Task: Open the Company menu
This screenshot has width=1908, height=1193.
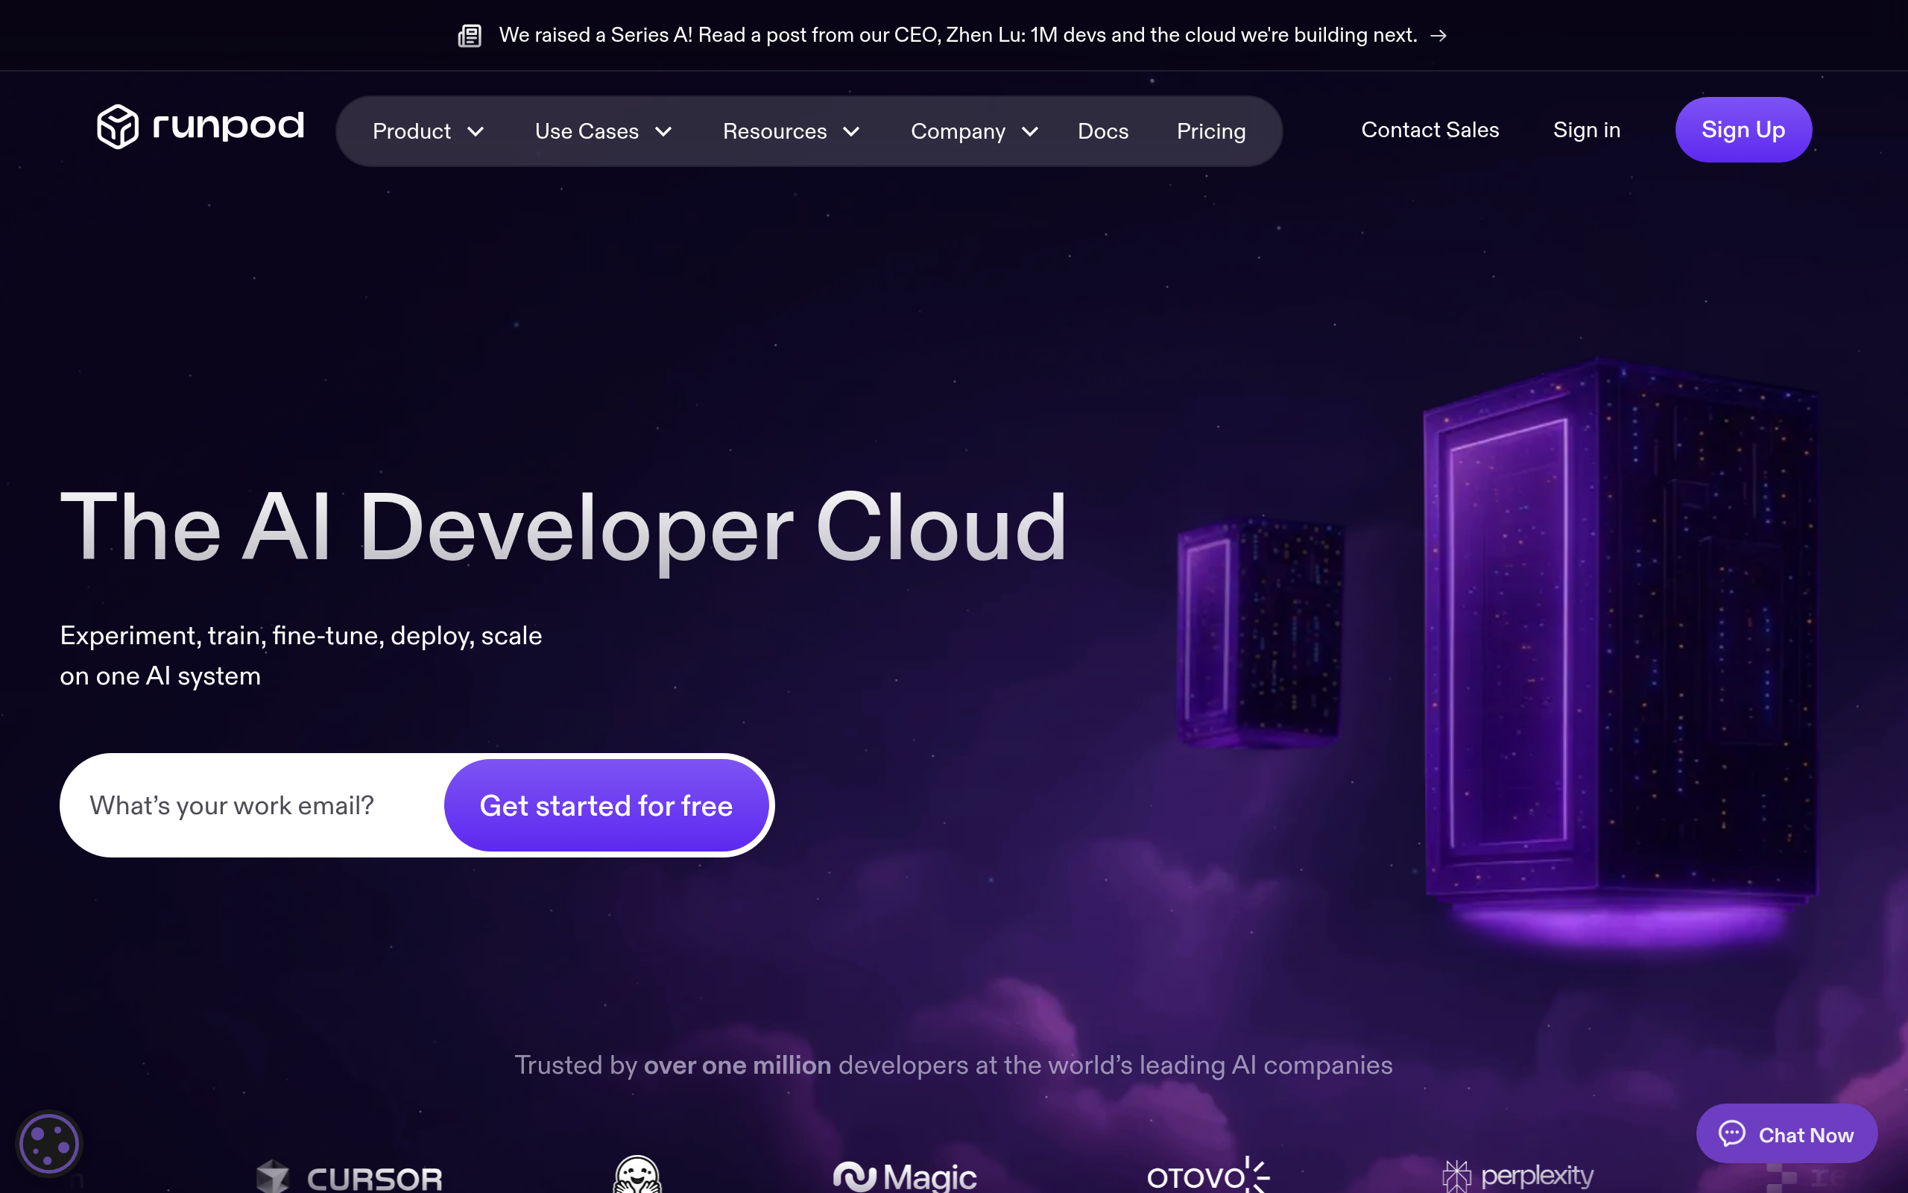Action: pyautogui.click(x=975, y=132)
